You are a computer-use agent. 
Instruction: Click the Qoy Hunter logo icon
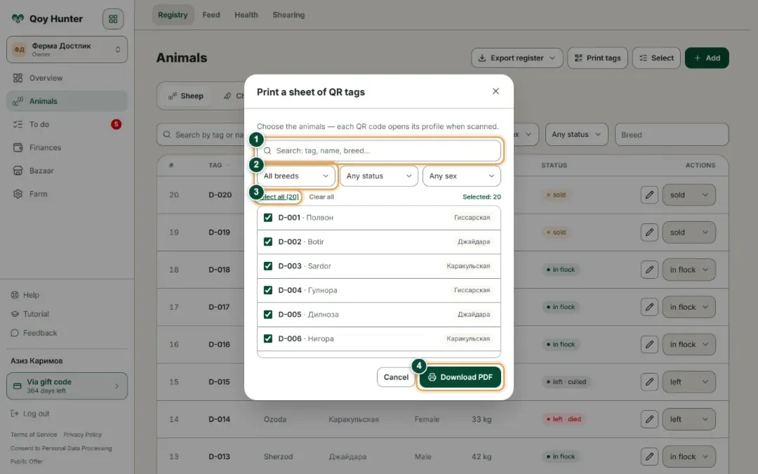point(18,19)
